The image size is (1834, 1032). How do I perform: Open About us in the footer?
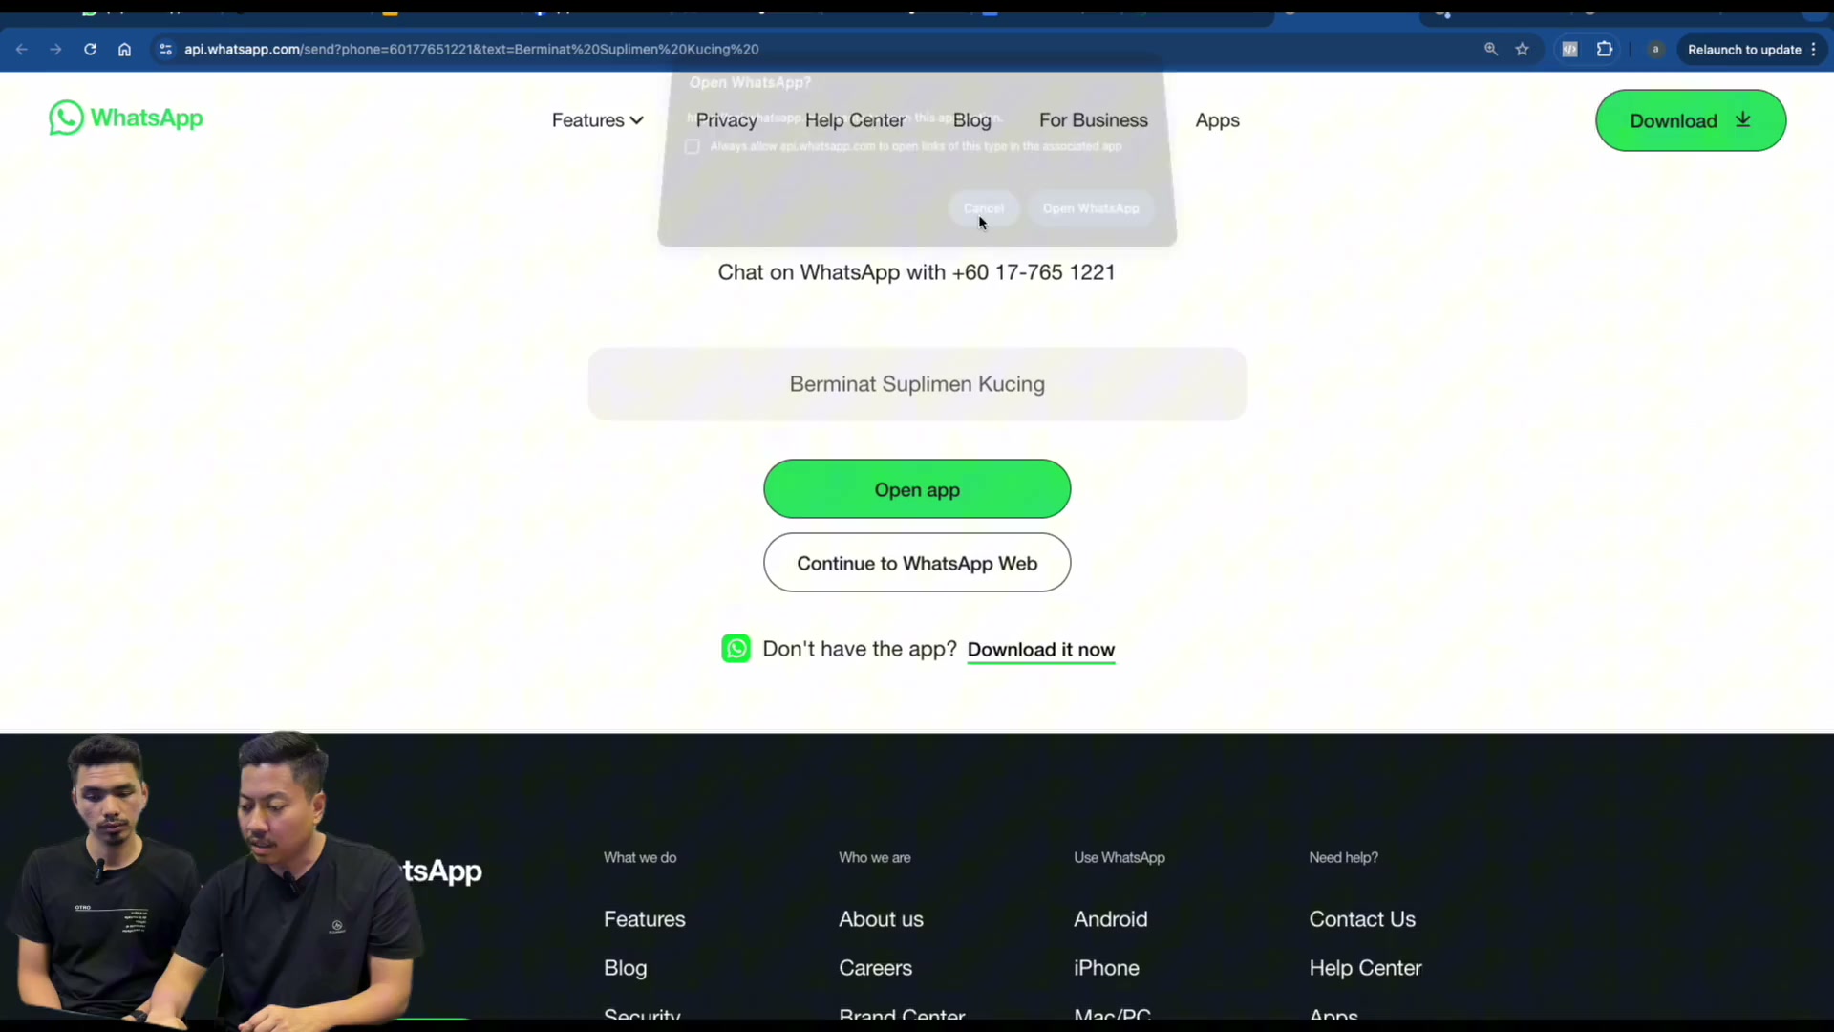[x=881, y=919]
